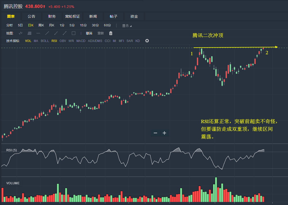Select the segment tool with end dot
This screenshot has width=288, height=205.
(65, 33)
